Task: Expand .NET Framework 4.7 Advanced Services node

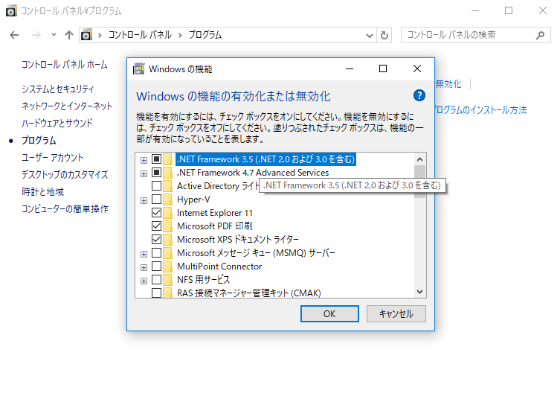Action: 144,173
